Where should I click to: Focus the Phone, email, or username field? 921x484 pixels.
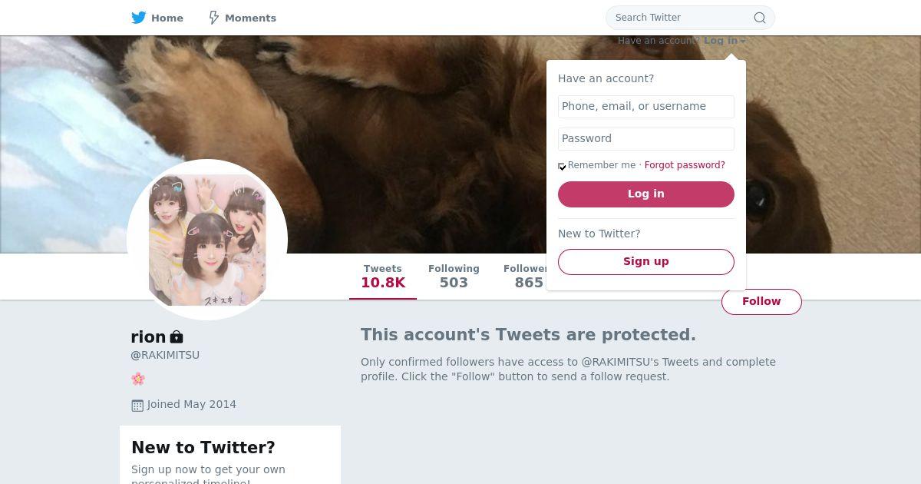[646, 107]
